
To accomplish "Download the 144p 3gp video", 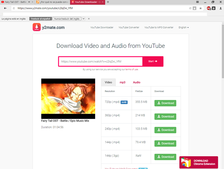I will (165, 157).
